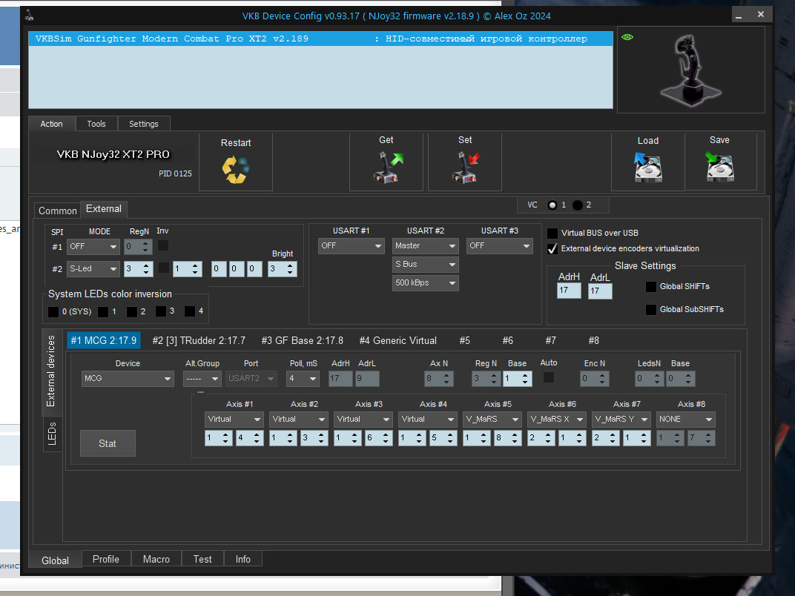Open the Device MCG dropdown
795x596 pixels.
tap(128, 379)
